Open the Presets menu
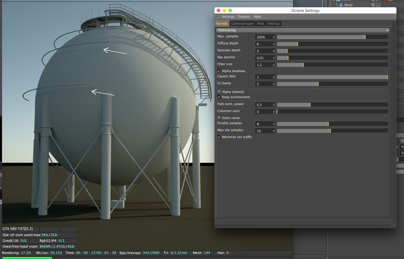Screen dimensions: 404x259 pyautogui.click(x=244, y=17)
